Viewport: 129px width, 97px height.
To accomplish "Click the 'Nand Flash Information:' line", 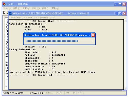I will (x=25, y=24).
